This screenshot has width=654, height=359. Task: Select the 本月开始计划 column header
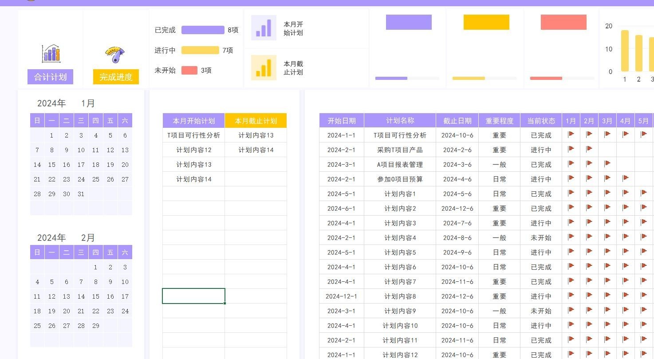(x=194, y=121)
